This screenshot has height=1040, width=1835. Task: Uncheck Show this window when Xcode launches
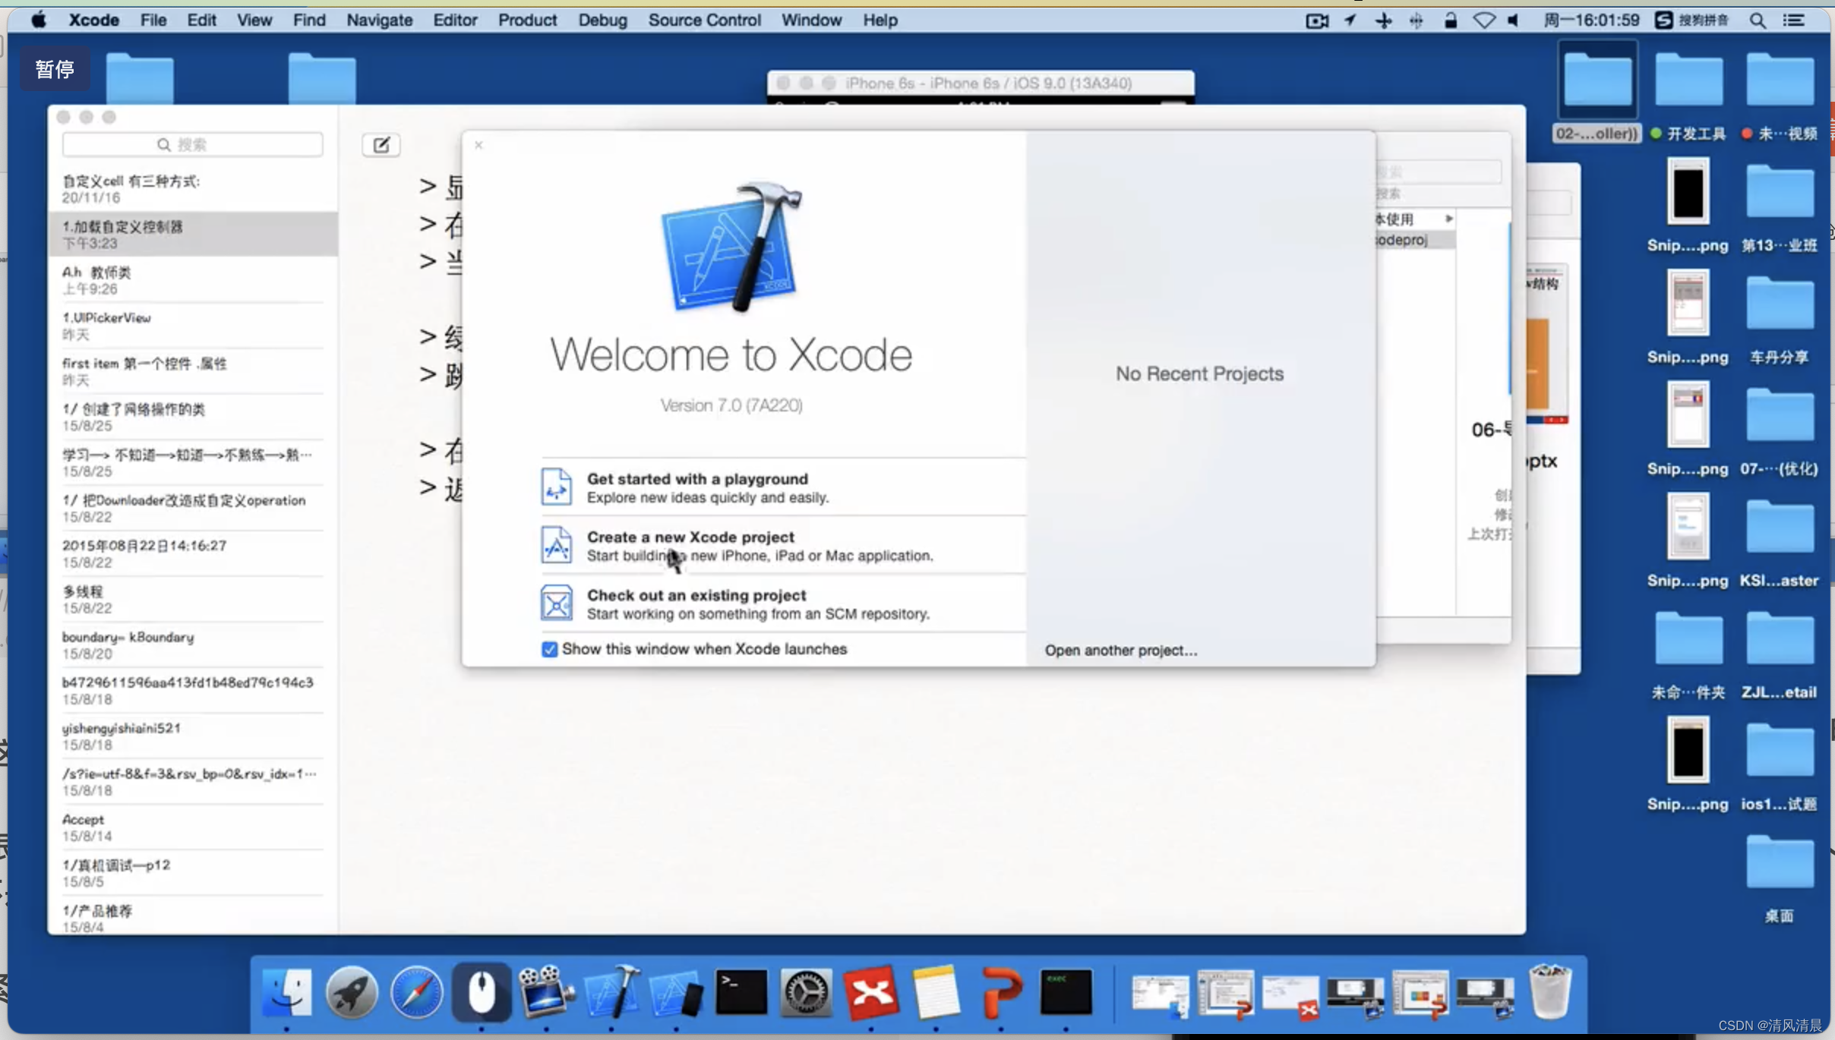pyautogui.click(x=549, y=649)
